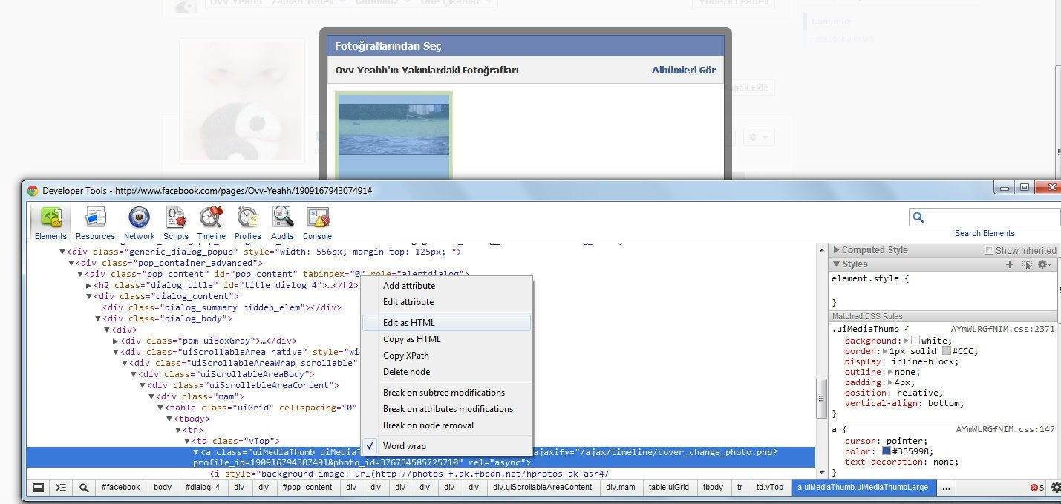The image size is (1061, 504).
Task: Select body breadcrumb
Action: tap(163, 488)
